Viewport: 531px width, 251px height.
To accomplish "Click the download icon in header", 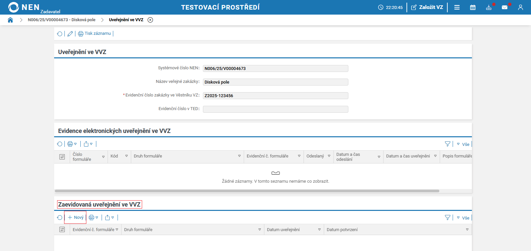I will point(488,7).
